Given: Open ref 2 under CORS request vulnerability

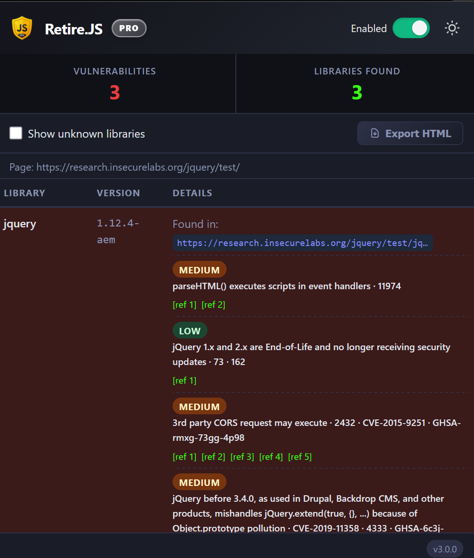Looking at the screenshot, I should tap(214, 457).
